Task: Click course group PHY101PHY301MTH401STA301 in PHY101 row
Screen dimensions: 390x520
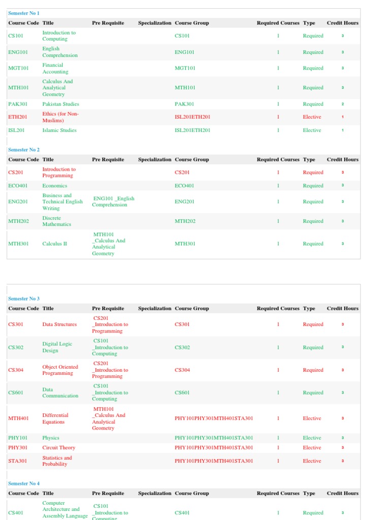Action: point(214,438)
